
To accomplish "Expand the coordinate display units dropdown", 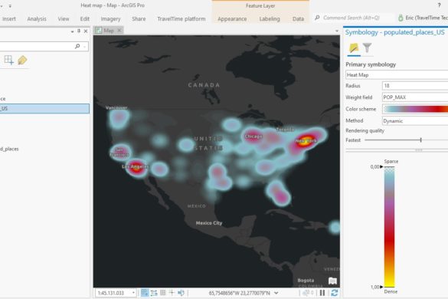I will click(276, 293).
